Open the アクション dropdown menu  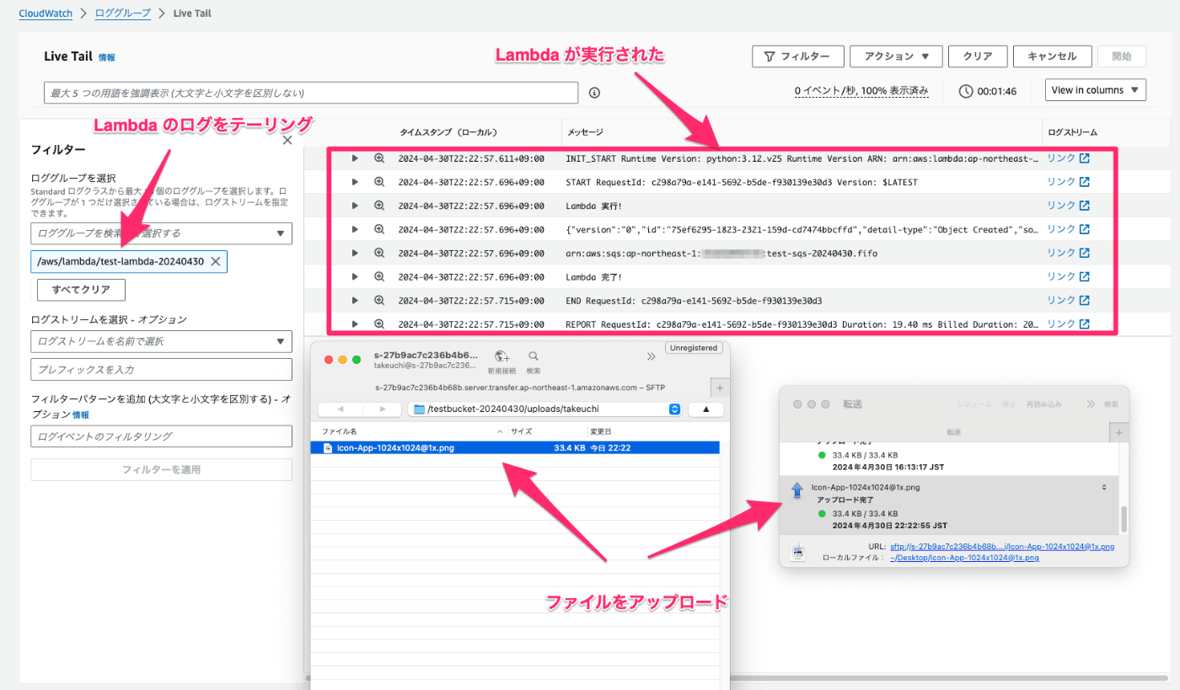coord(896,56)
